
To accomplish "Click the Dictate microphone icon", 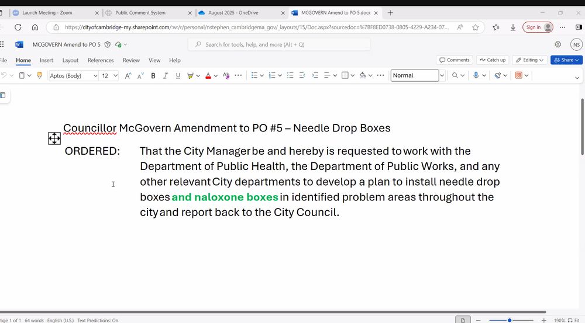I will (x=476, y=75).
